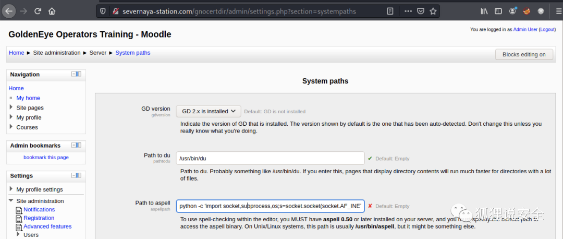
Task: Open Advanced features link
Action: (47, 226)
